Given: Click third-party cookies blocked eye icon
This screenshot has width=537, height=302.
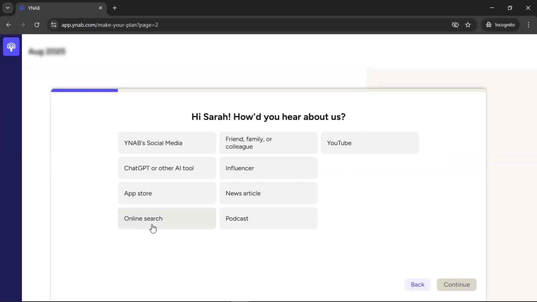Looking at the screenshot, I should click(x=455, y=25).
